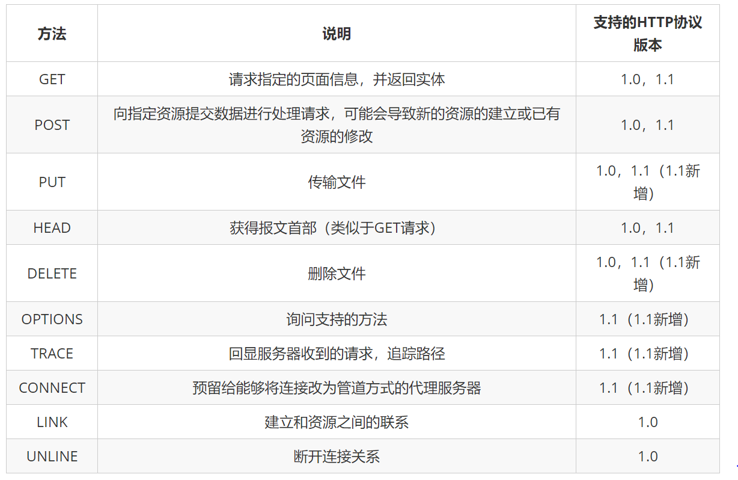Click version cell in HEAD row
The width and height of the screenshot is (738, 480).
point(648,227)
